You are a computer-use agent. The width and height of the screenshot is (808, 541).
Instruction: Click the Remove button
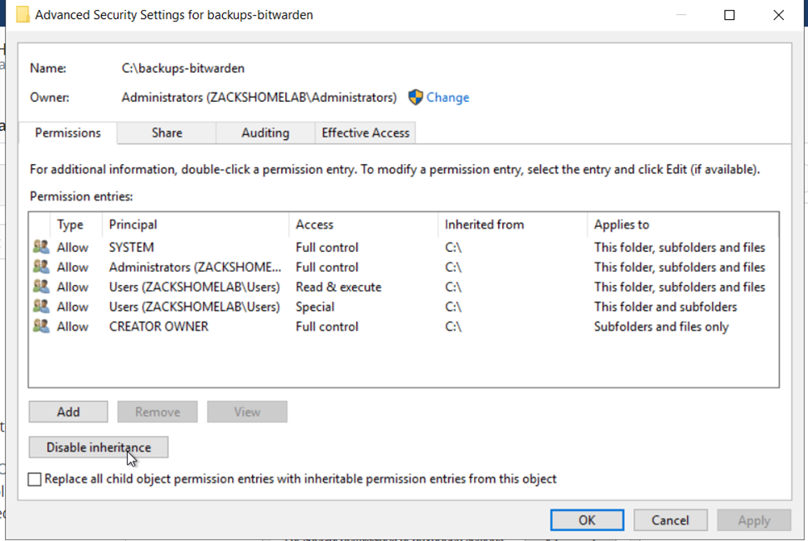tap(157, 412)
